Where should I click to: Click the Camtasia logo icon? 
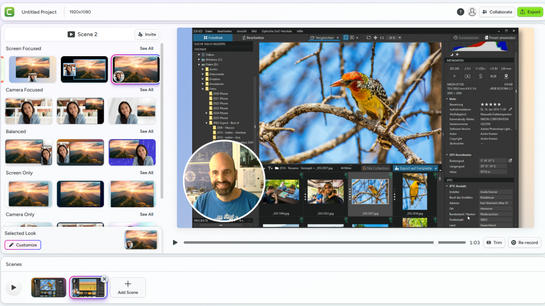(10, 12)
